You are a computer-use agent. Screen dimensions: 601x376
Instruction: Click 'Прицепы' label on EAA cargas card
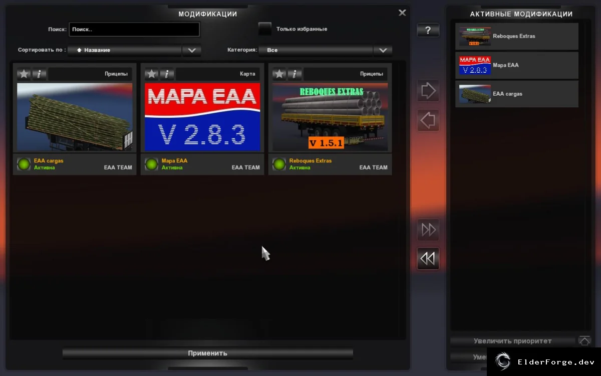click(116, 74)
